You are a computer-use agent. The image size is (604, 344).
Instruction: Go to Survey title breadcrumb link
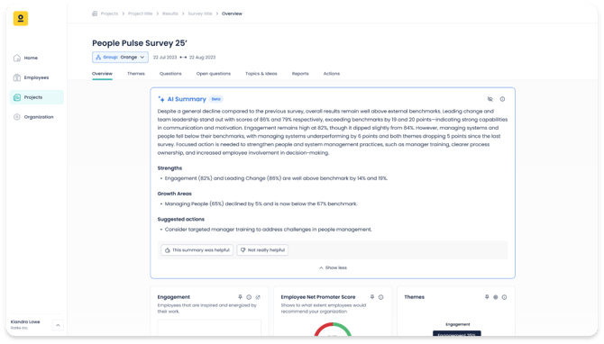[x=200, y=14]
